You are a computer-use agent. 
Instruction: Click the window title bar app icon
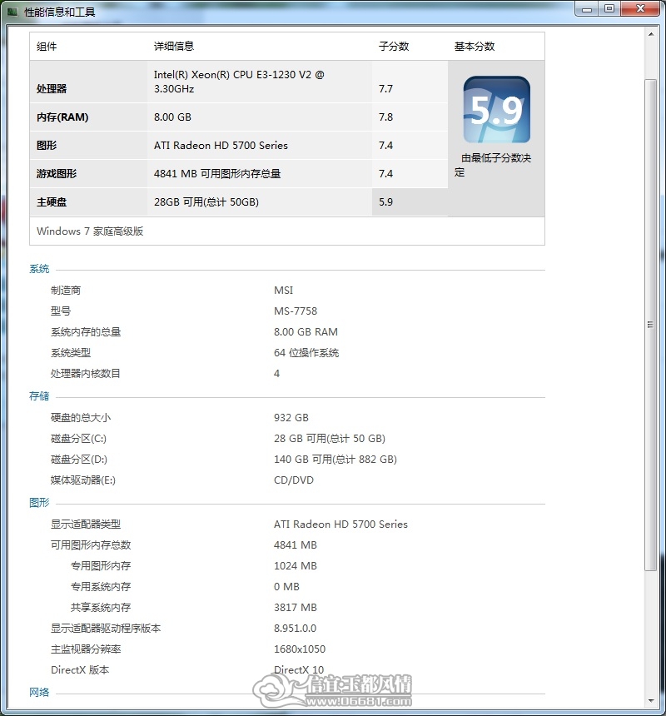tap(12, 12)
